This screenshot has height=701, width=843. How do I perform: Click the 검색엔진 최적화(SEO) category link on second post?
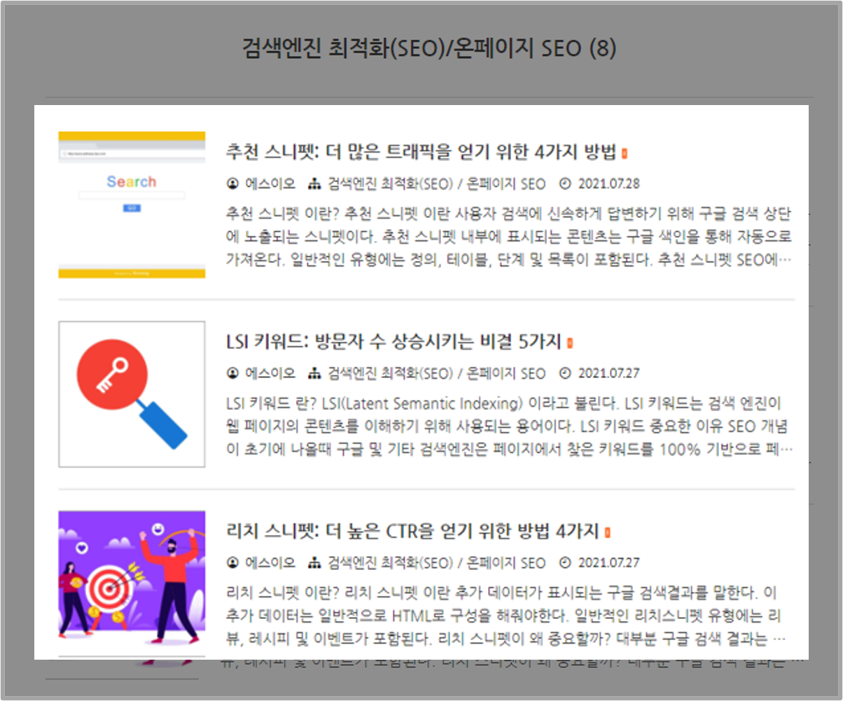[391, 375]
